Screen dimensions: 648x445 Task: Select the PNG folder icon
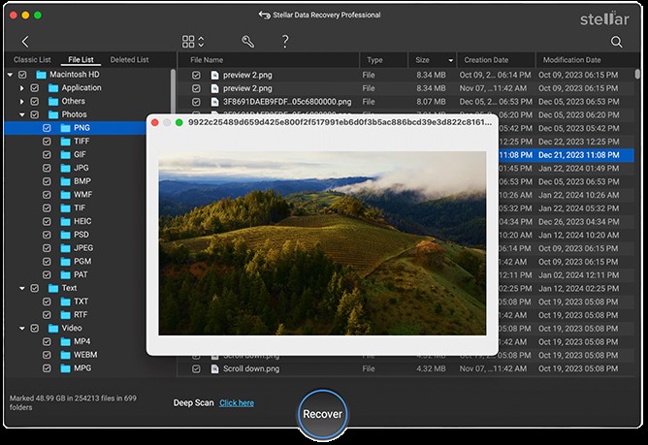pyautogui.click(x=67, y=128)
